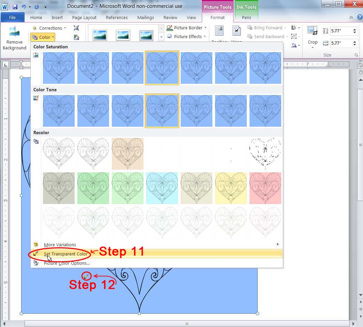This screenshot has height=327, width=363.
Task: Select the highlighted Color Saturation thumbnail
Action: click(162, 68)
